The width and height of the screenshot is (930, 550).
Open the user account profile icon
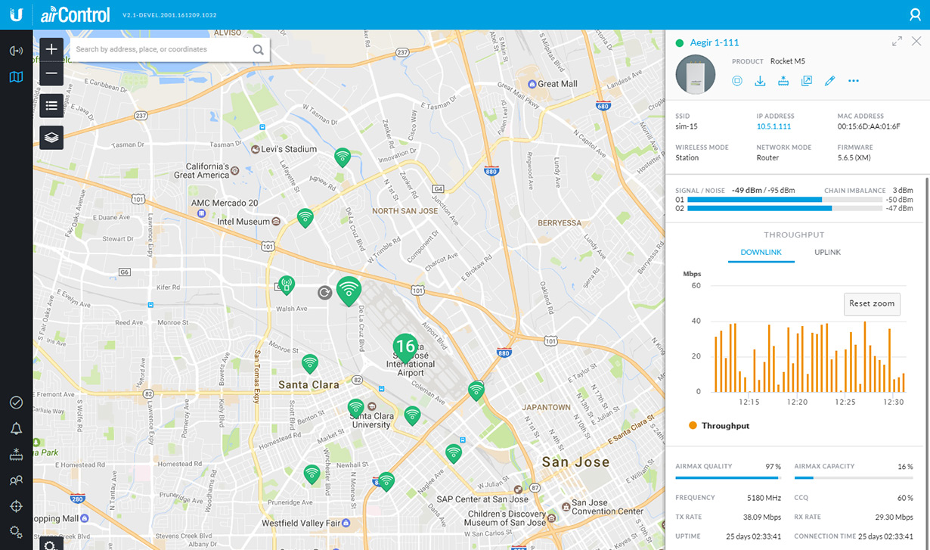click(915, 14)
